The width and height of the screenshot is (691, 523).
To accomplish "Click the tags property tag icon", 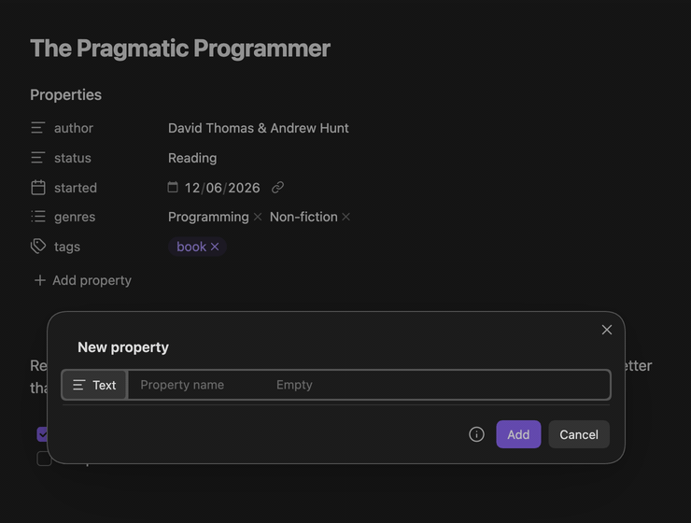I will click(38, 247).
